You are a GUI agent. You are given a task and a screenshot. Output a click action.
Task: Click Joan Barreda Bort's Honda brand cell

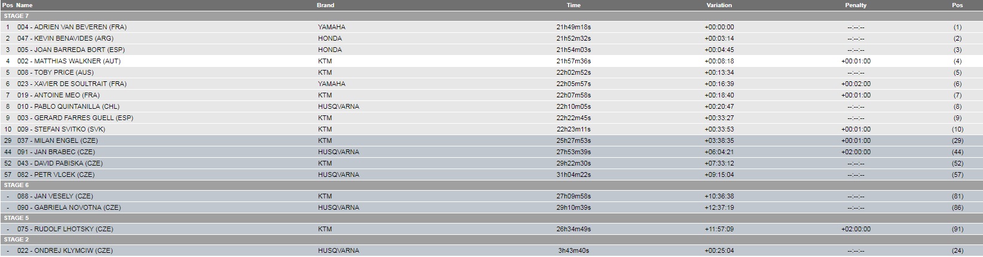pos(330,50)
